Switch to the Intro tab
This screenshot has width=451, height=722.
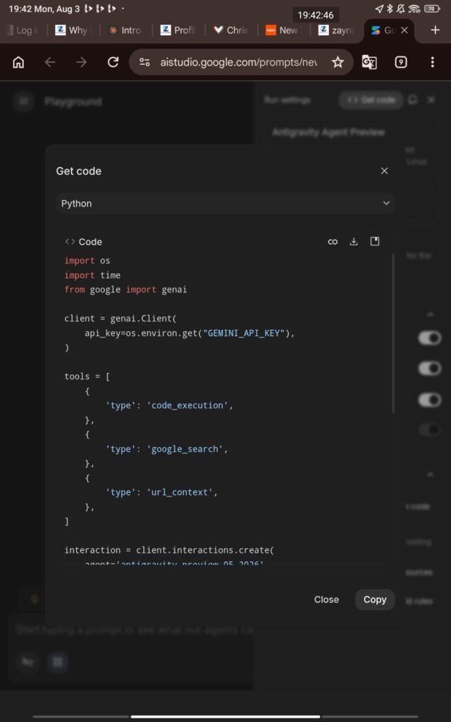[x=127, y=30]
